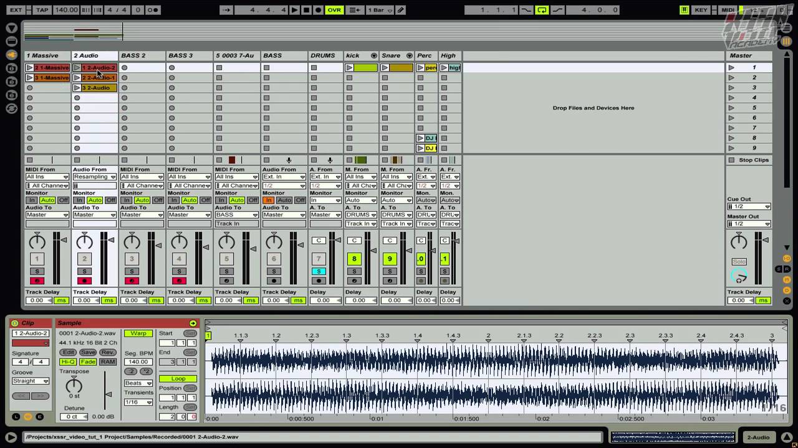Click the transport Stop button
The height and width of the screenshot is (448, 798).
[x=306, y=10]
